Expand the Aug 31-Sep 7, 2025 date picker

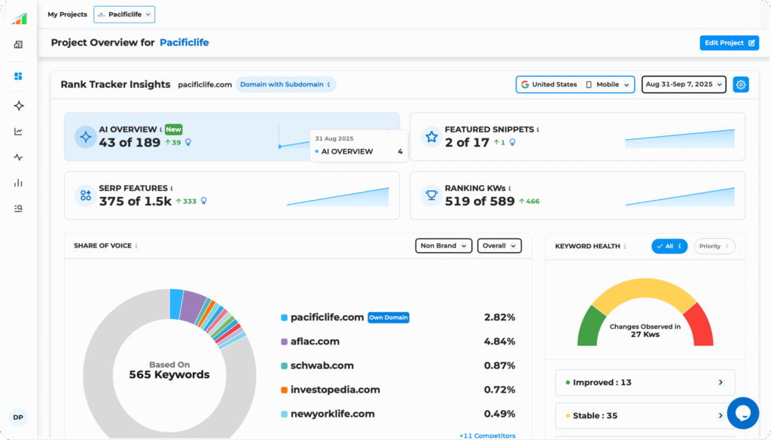click(684, 85)
